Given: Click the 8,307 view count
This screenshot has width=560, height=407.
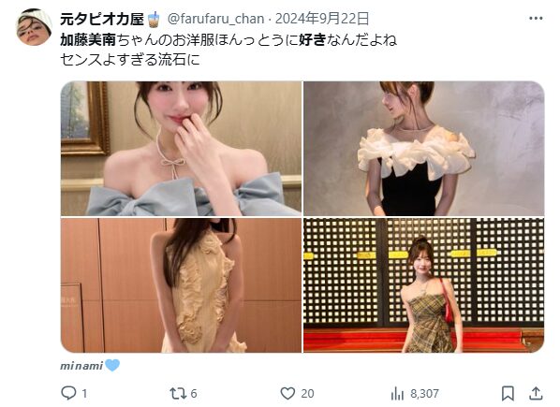Looking at the screenshot, I should pos(424,394).
